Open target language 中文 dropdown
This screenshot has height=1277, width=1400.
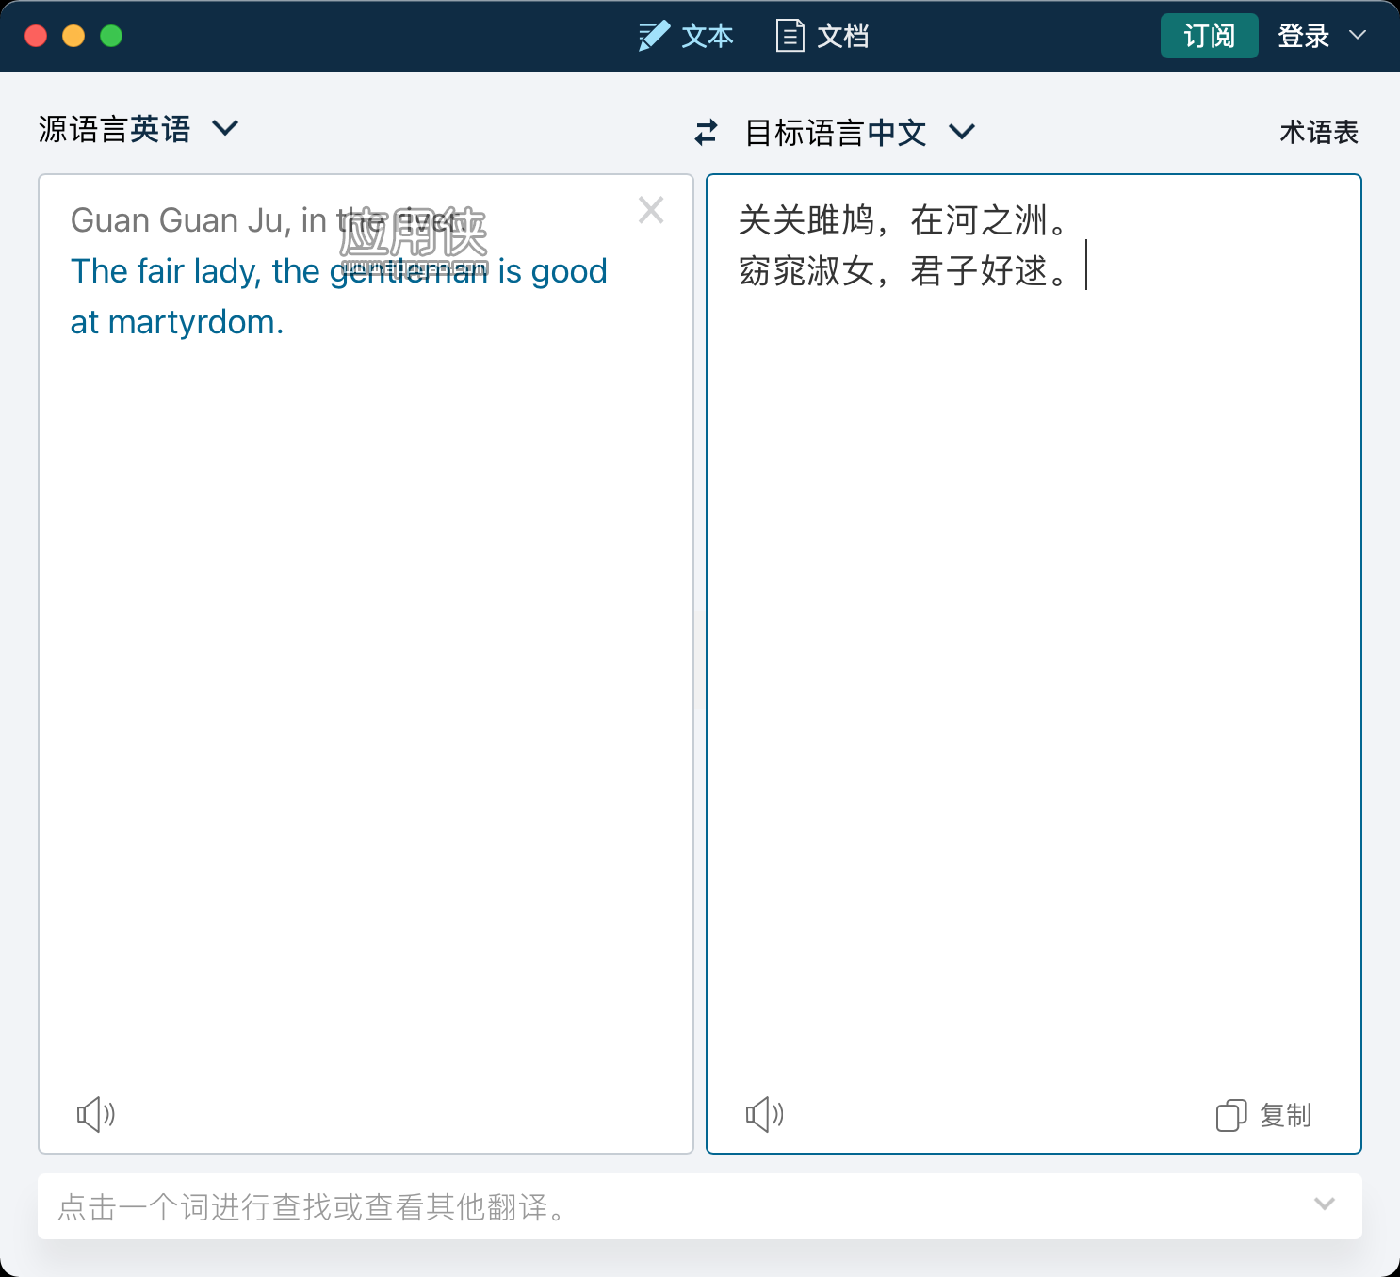tap(859, 133)
